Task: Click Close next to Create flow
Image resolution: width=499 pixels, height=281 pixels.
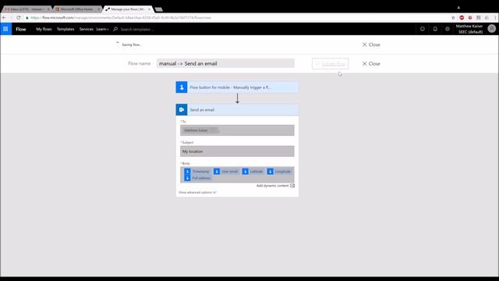Action: tap(371, 64)
